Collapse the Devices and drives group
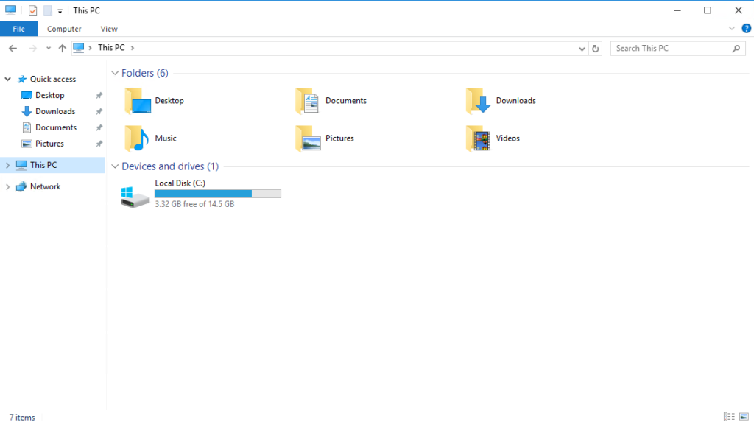 pyautogui.click(x=115, y=167)
